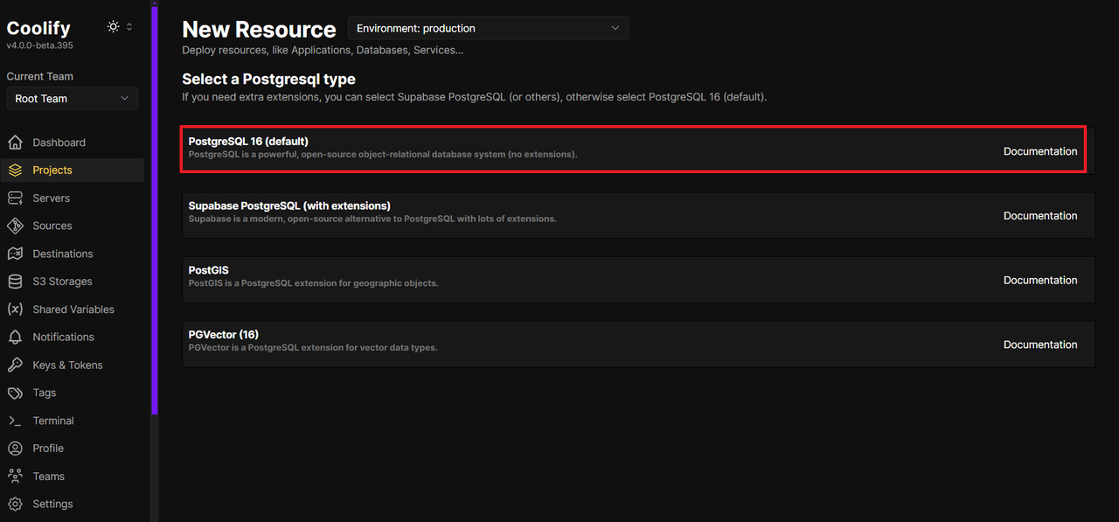Open the Environment: production dropdown

click(488, 28)
